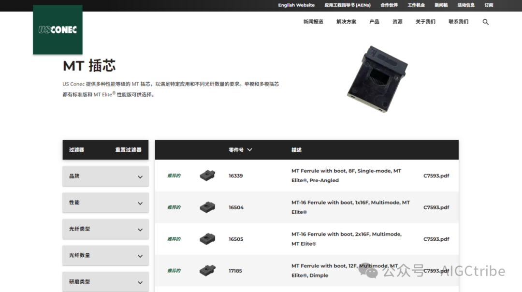Click the 描述 column header

point(296,150)
